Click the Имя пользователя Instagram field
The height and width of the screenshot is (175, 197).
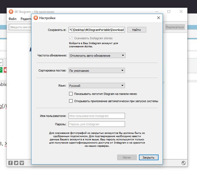(x=97, y=116)
